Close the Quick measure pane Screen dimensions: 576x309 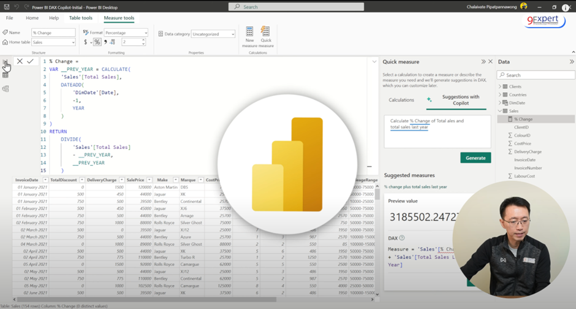click(490, 62)
